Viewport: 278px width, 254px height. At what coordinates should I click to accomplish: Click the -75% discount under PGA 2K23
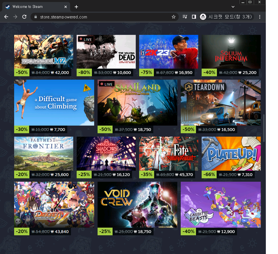pyautogui.click(x=146, y=72)
